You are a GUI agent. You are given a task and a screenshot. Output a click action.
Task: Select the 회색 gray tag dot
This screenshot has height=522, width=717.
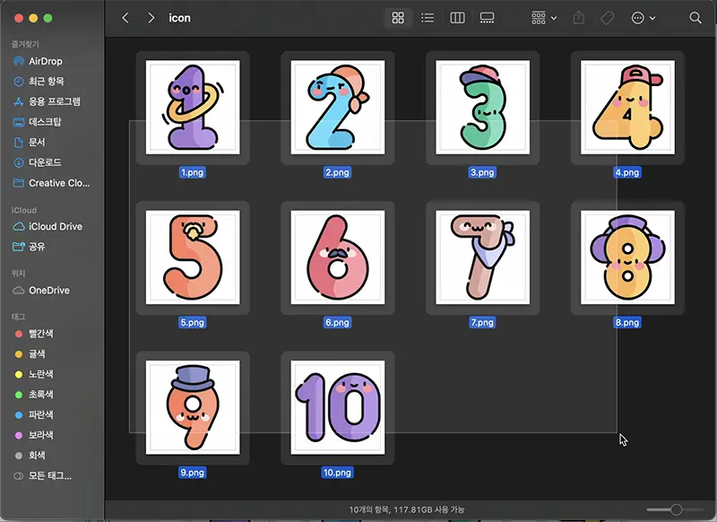pos(19,456)
